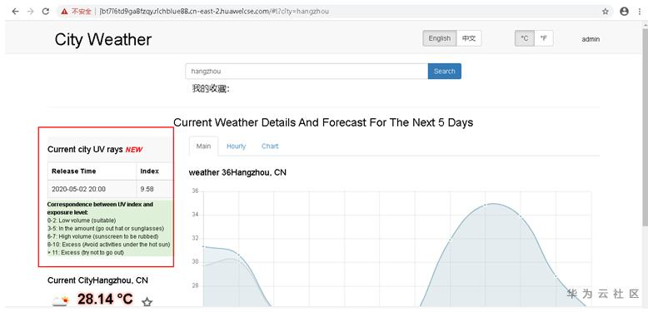Image resolution: width=648 pixels, height=312 pixels.
Task: Click the not-secure warning triangle icon
Action: 64,12
